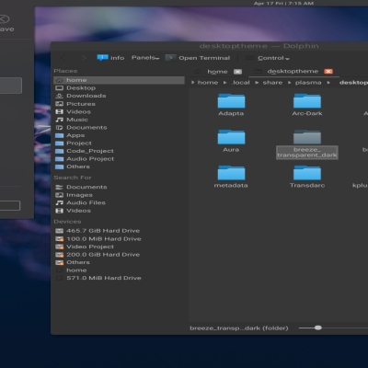The height and width of the screenshot is (368, 368).
Task: Switch to the desktoptheme tab
Action: [293, 71]
